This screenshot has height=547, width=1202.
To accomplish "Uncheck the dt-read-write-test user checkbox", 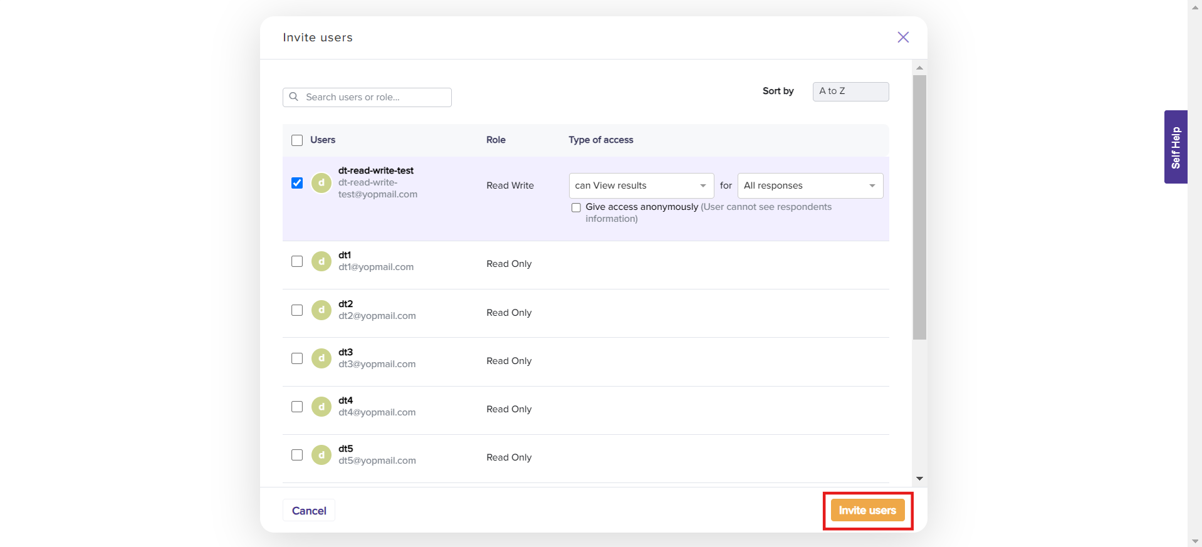I will (297, 183).
